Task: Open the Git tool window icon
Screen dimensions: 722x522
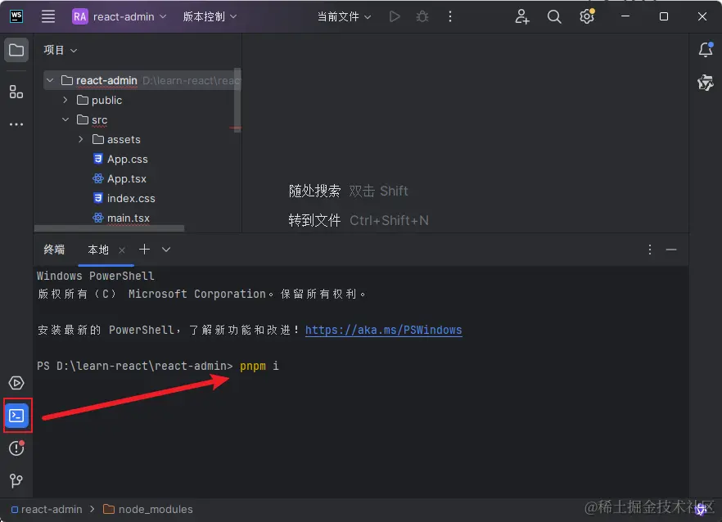Action: click(x=16, y=480)
